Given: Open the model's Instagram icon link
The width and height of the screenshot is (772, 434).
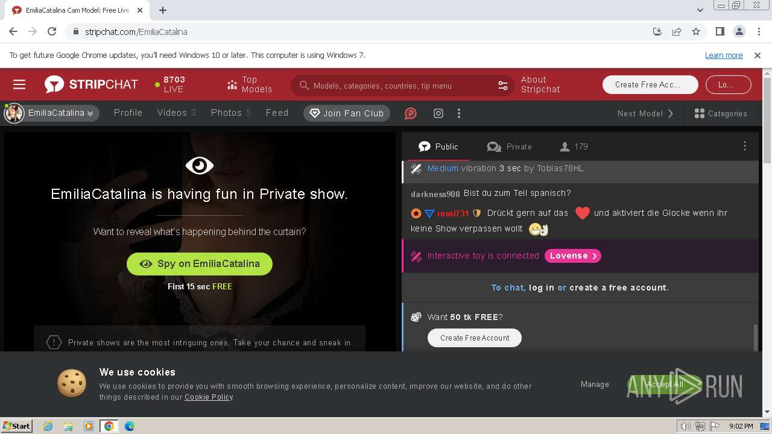Looking at the screenshot, I should (x=438, y=113).
